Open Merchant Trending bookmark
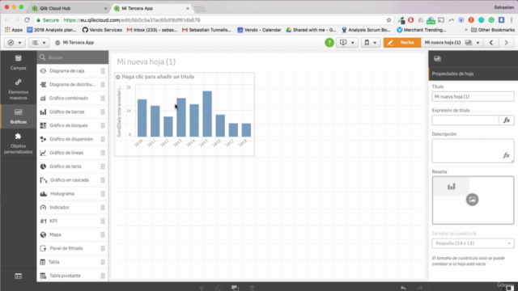518x291 pixels. click(421, 30)
